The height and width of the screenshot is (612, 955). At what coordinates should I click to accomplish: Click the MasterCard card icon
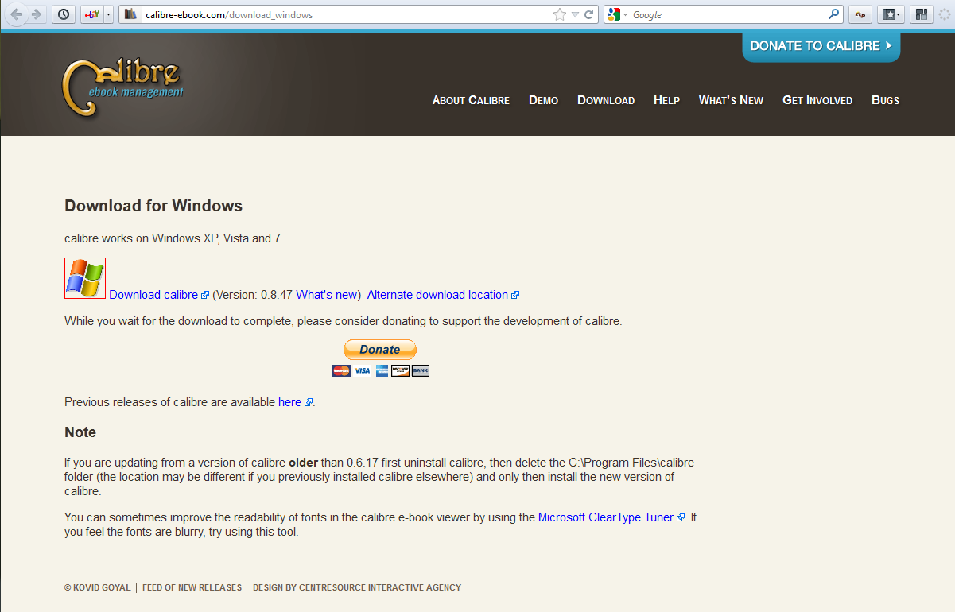[341, 370]
